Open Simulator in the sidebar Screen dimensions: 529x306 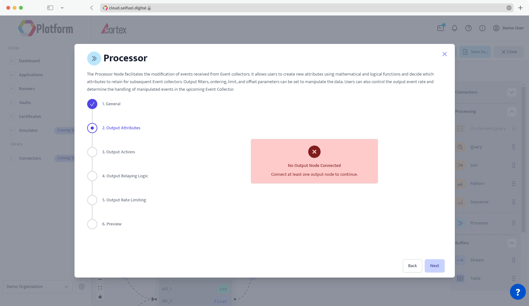[29, 131]
